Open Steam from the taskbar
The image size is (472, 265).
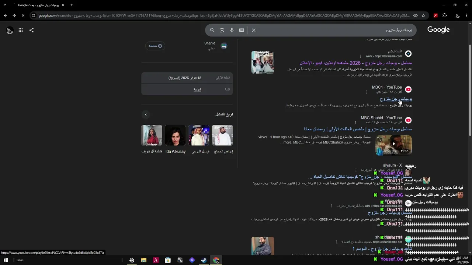click(x=204, y=260)
